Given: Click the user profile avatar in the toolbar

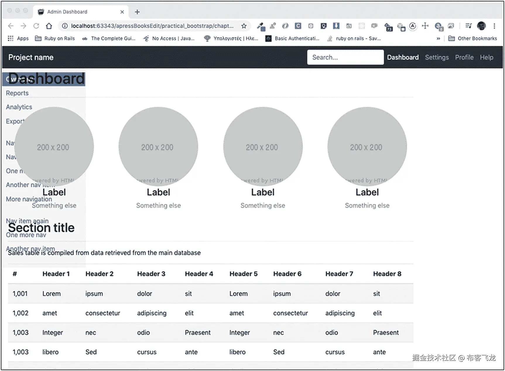Looking at the screenshot, I should coord(481,26).
